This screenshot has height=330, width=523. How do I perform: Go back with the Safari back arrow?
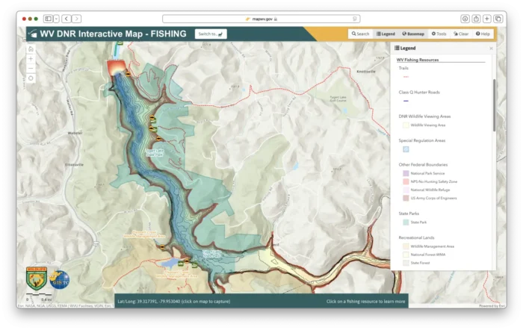pos(66,19)
